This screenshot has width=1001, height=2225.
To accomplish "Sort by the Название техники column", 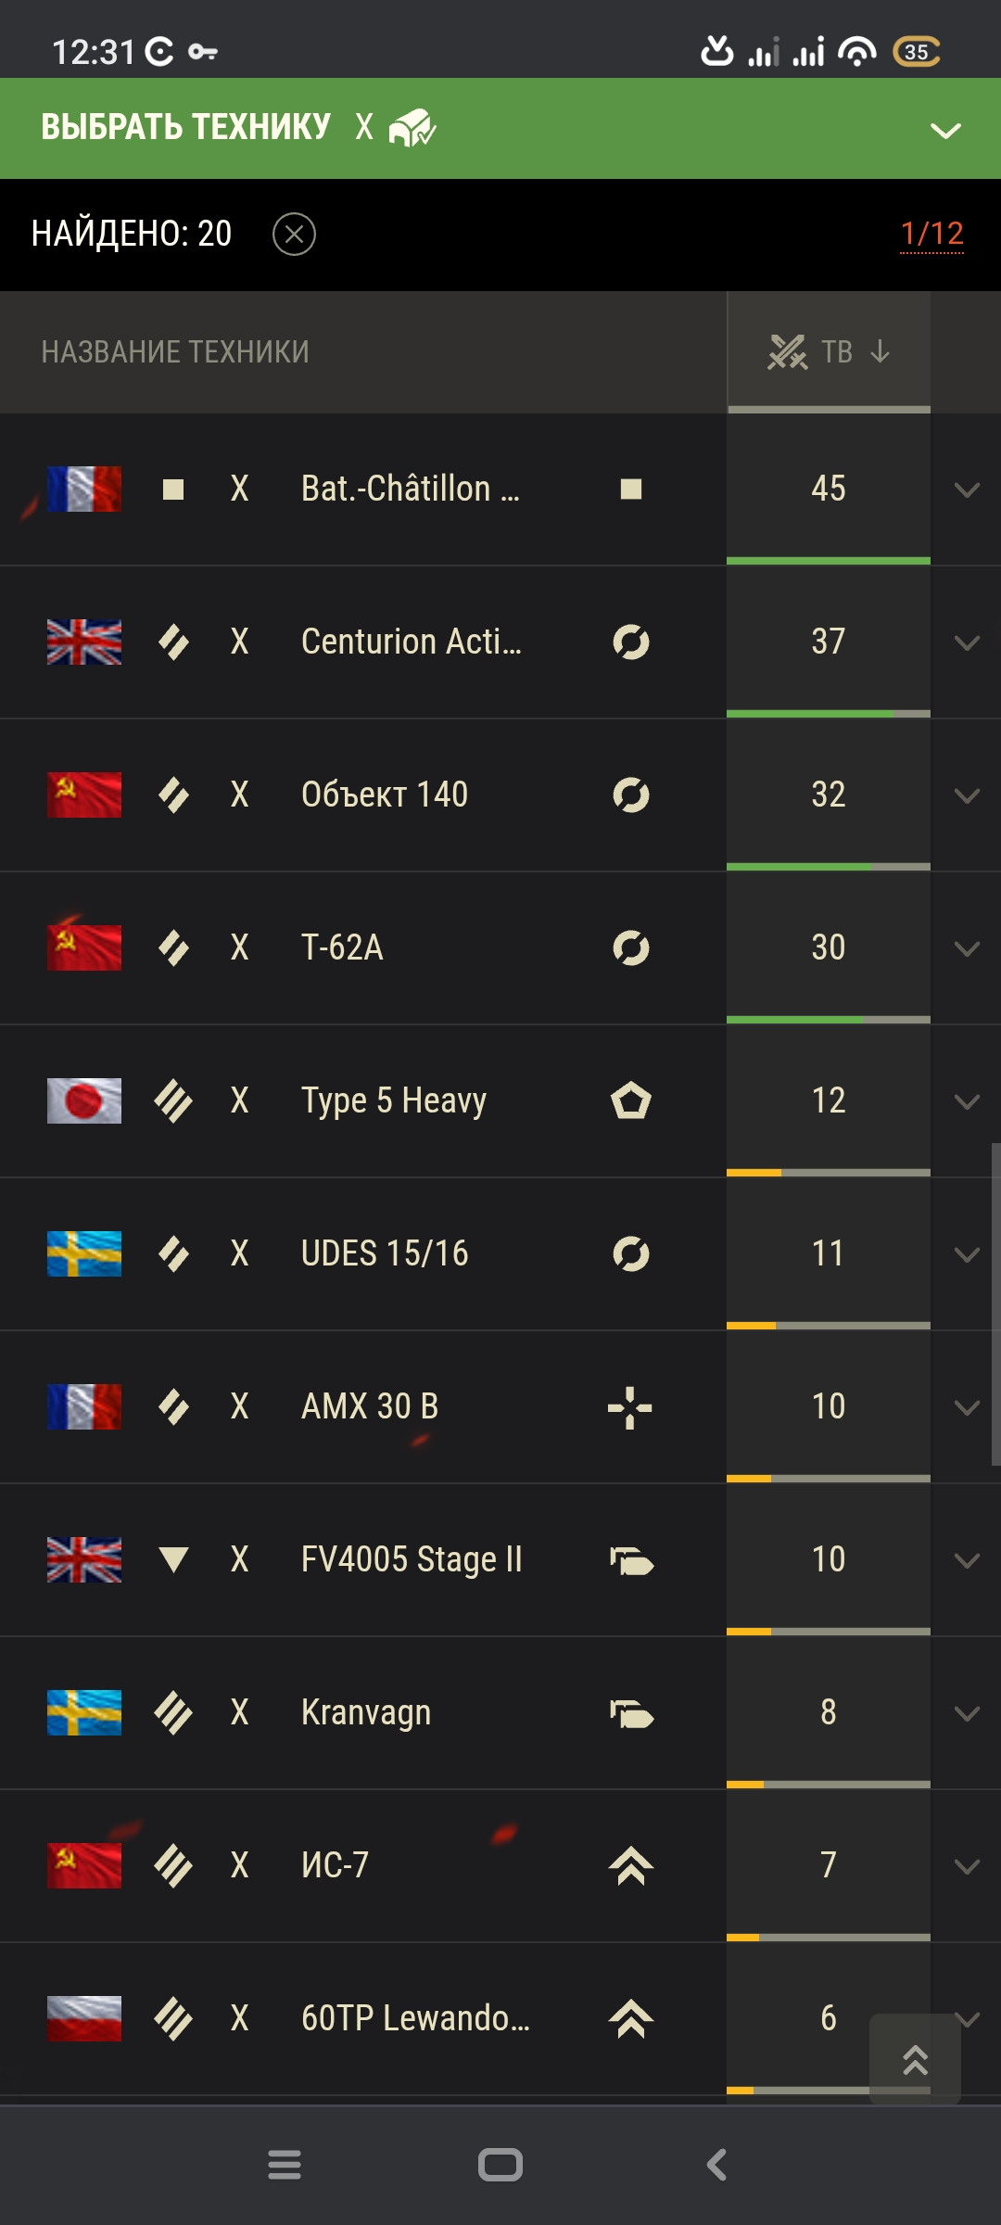I will (175, 352).
